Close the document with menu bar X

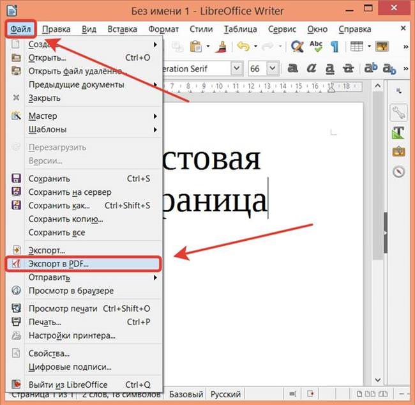[403, 28]
